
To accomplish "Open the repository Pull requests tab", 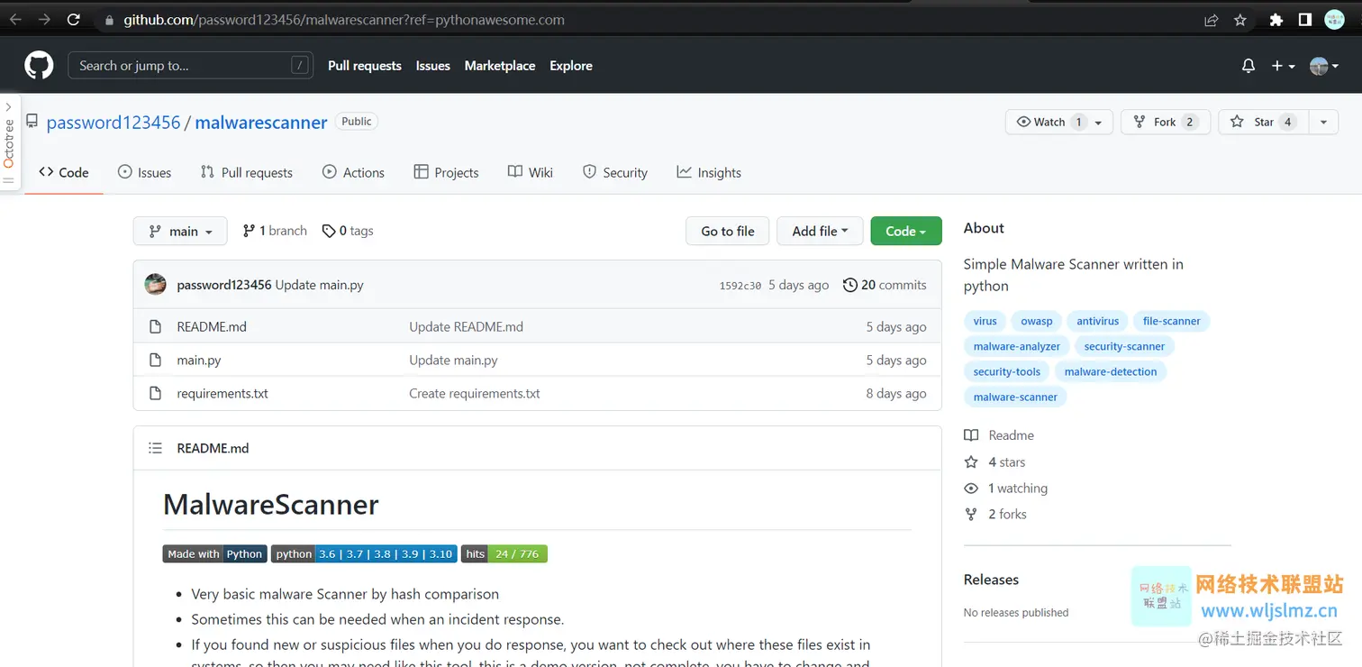I will pos(246,172).
